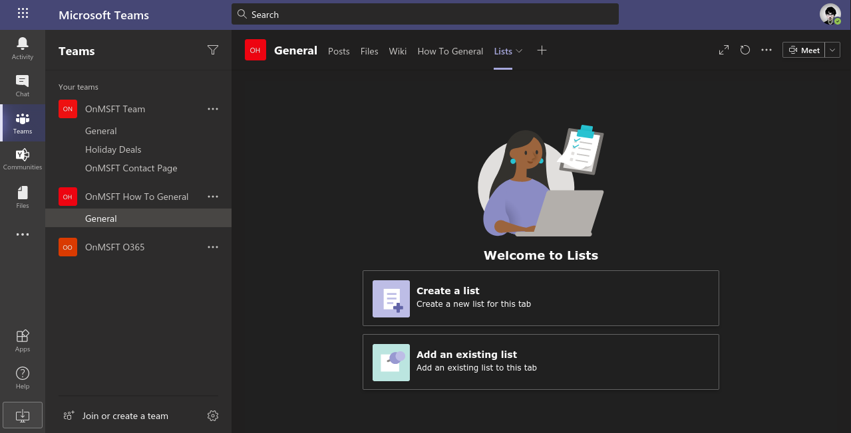Open the app launcher waffle icon
Image resolution: width=851 pixels, height=433 pixels.
coord(23,13)
